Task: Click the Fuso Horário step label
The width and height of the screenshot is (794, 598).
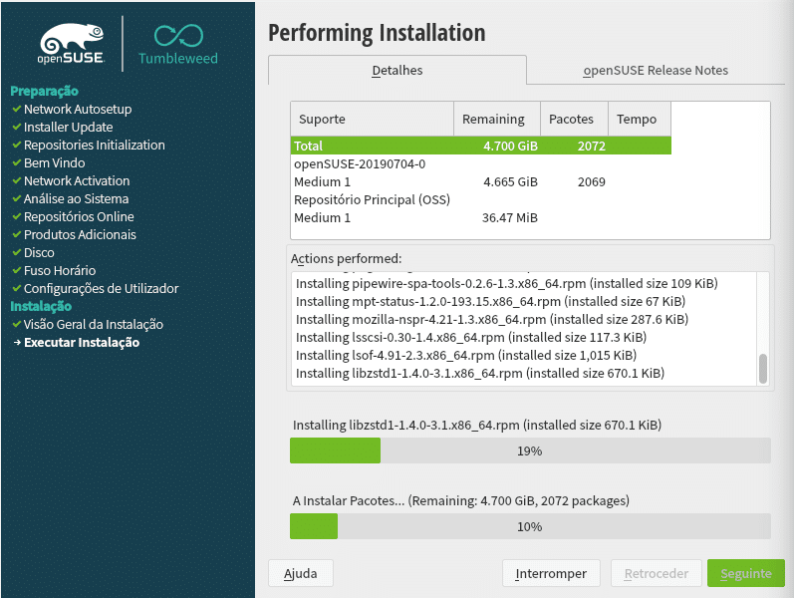Action: click(x=60, y=271)
